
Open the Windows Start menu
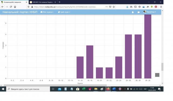pyautogui.click(x=3, y=89)
